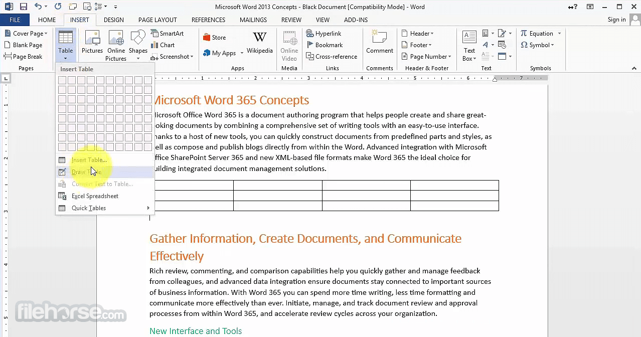
Task: Open the Cover Page gallery
Action: coord(26,34)
